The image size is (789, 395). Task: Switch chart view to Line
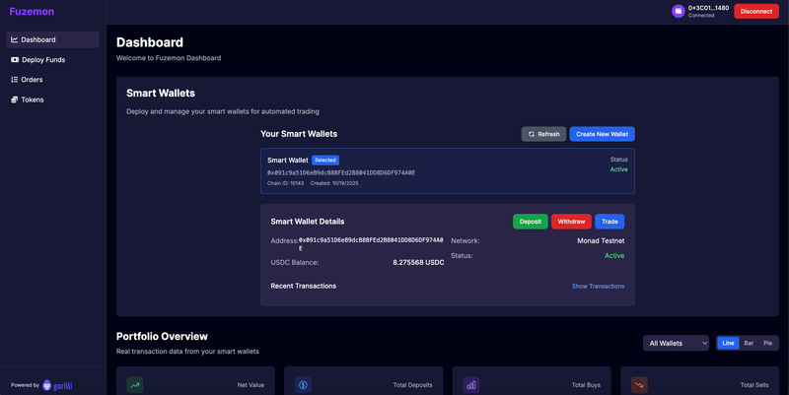pos(728,343)
